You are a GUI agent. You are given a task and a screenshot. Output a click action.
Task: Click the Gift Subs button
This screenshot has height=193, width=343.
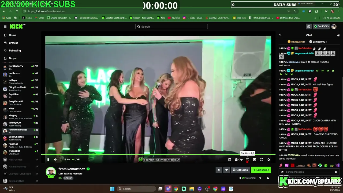(x=240, y=170)
